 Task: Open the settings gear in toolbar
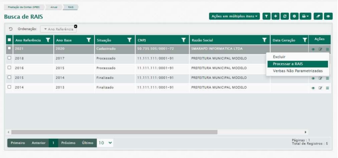294,16
